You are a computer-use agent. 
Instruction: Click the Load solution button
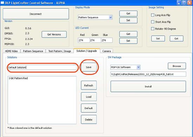click(x=89, y=97)
